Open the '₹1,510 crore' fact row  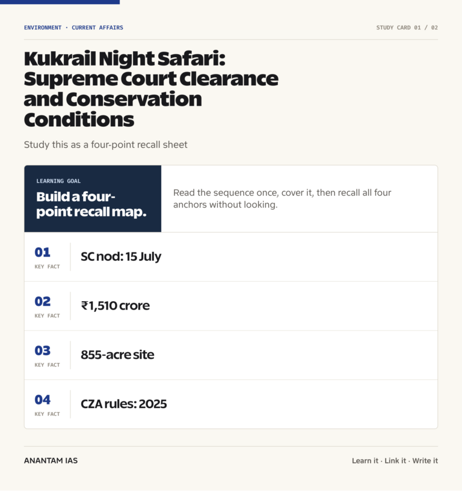[x=231, y=306]
